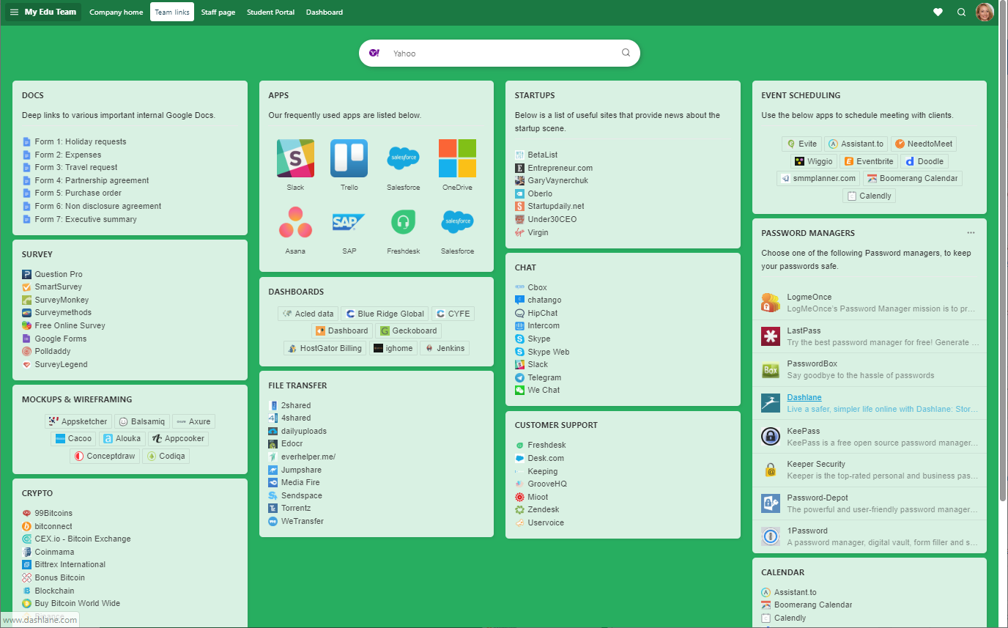1008x628 pixels.
Task: Select the Team links tab
Action: point(172,12)
